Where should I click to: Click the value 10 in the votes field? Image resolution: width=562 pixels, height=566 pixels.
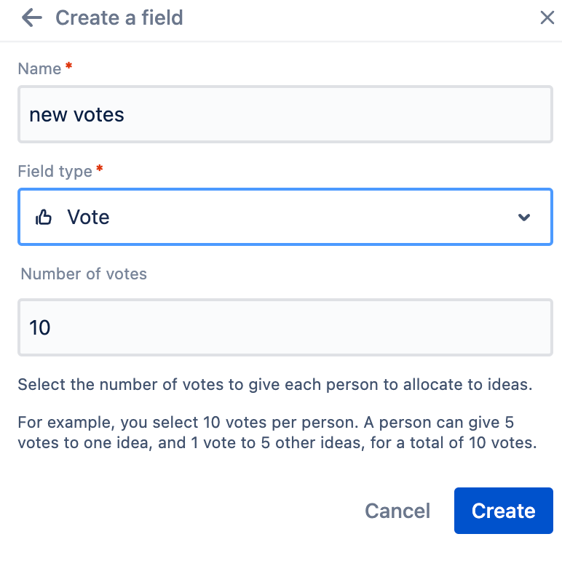(40, 328)
